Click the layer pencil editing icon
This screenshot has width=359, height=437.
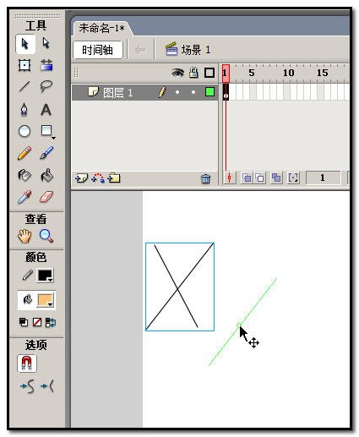point(162,92)
